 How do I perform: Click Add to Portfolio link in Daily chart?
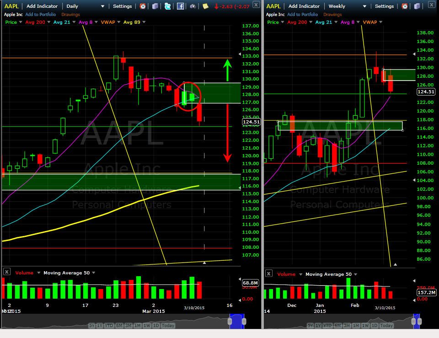coord(41,14)
